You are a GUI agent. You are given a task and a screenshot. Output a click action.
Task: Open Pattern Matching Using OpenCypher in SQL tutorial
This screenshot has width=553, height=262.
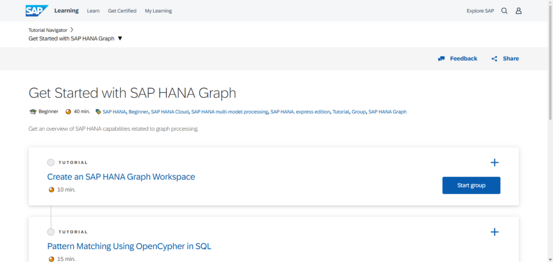coord(129,246)
